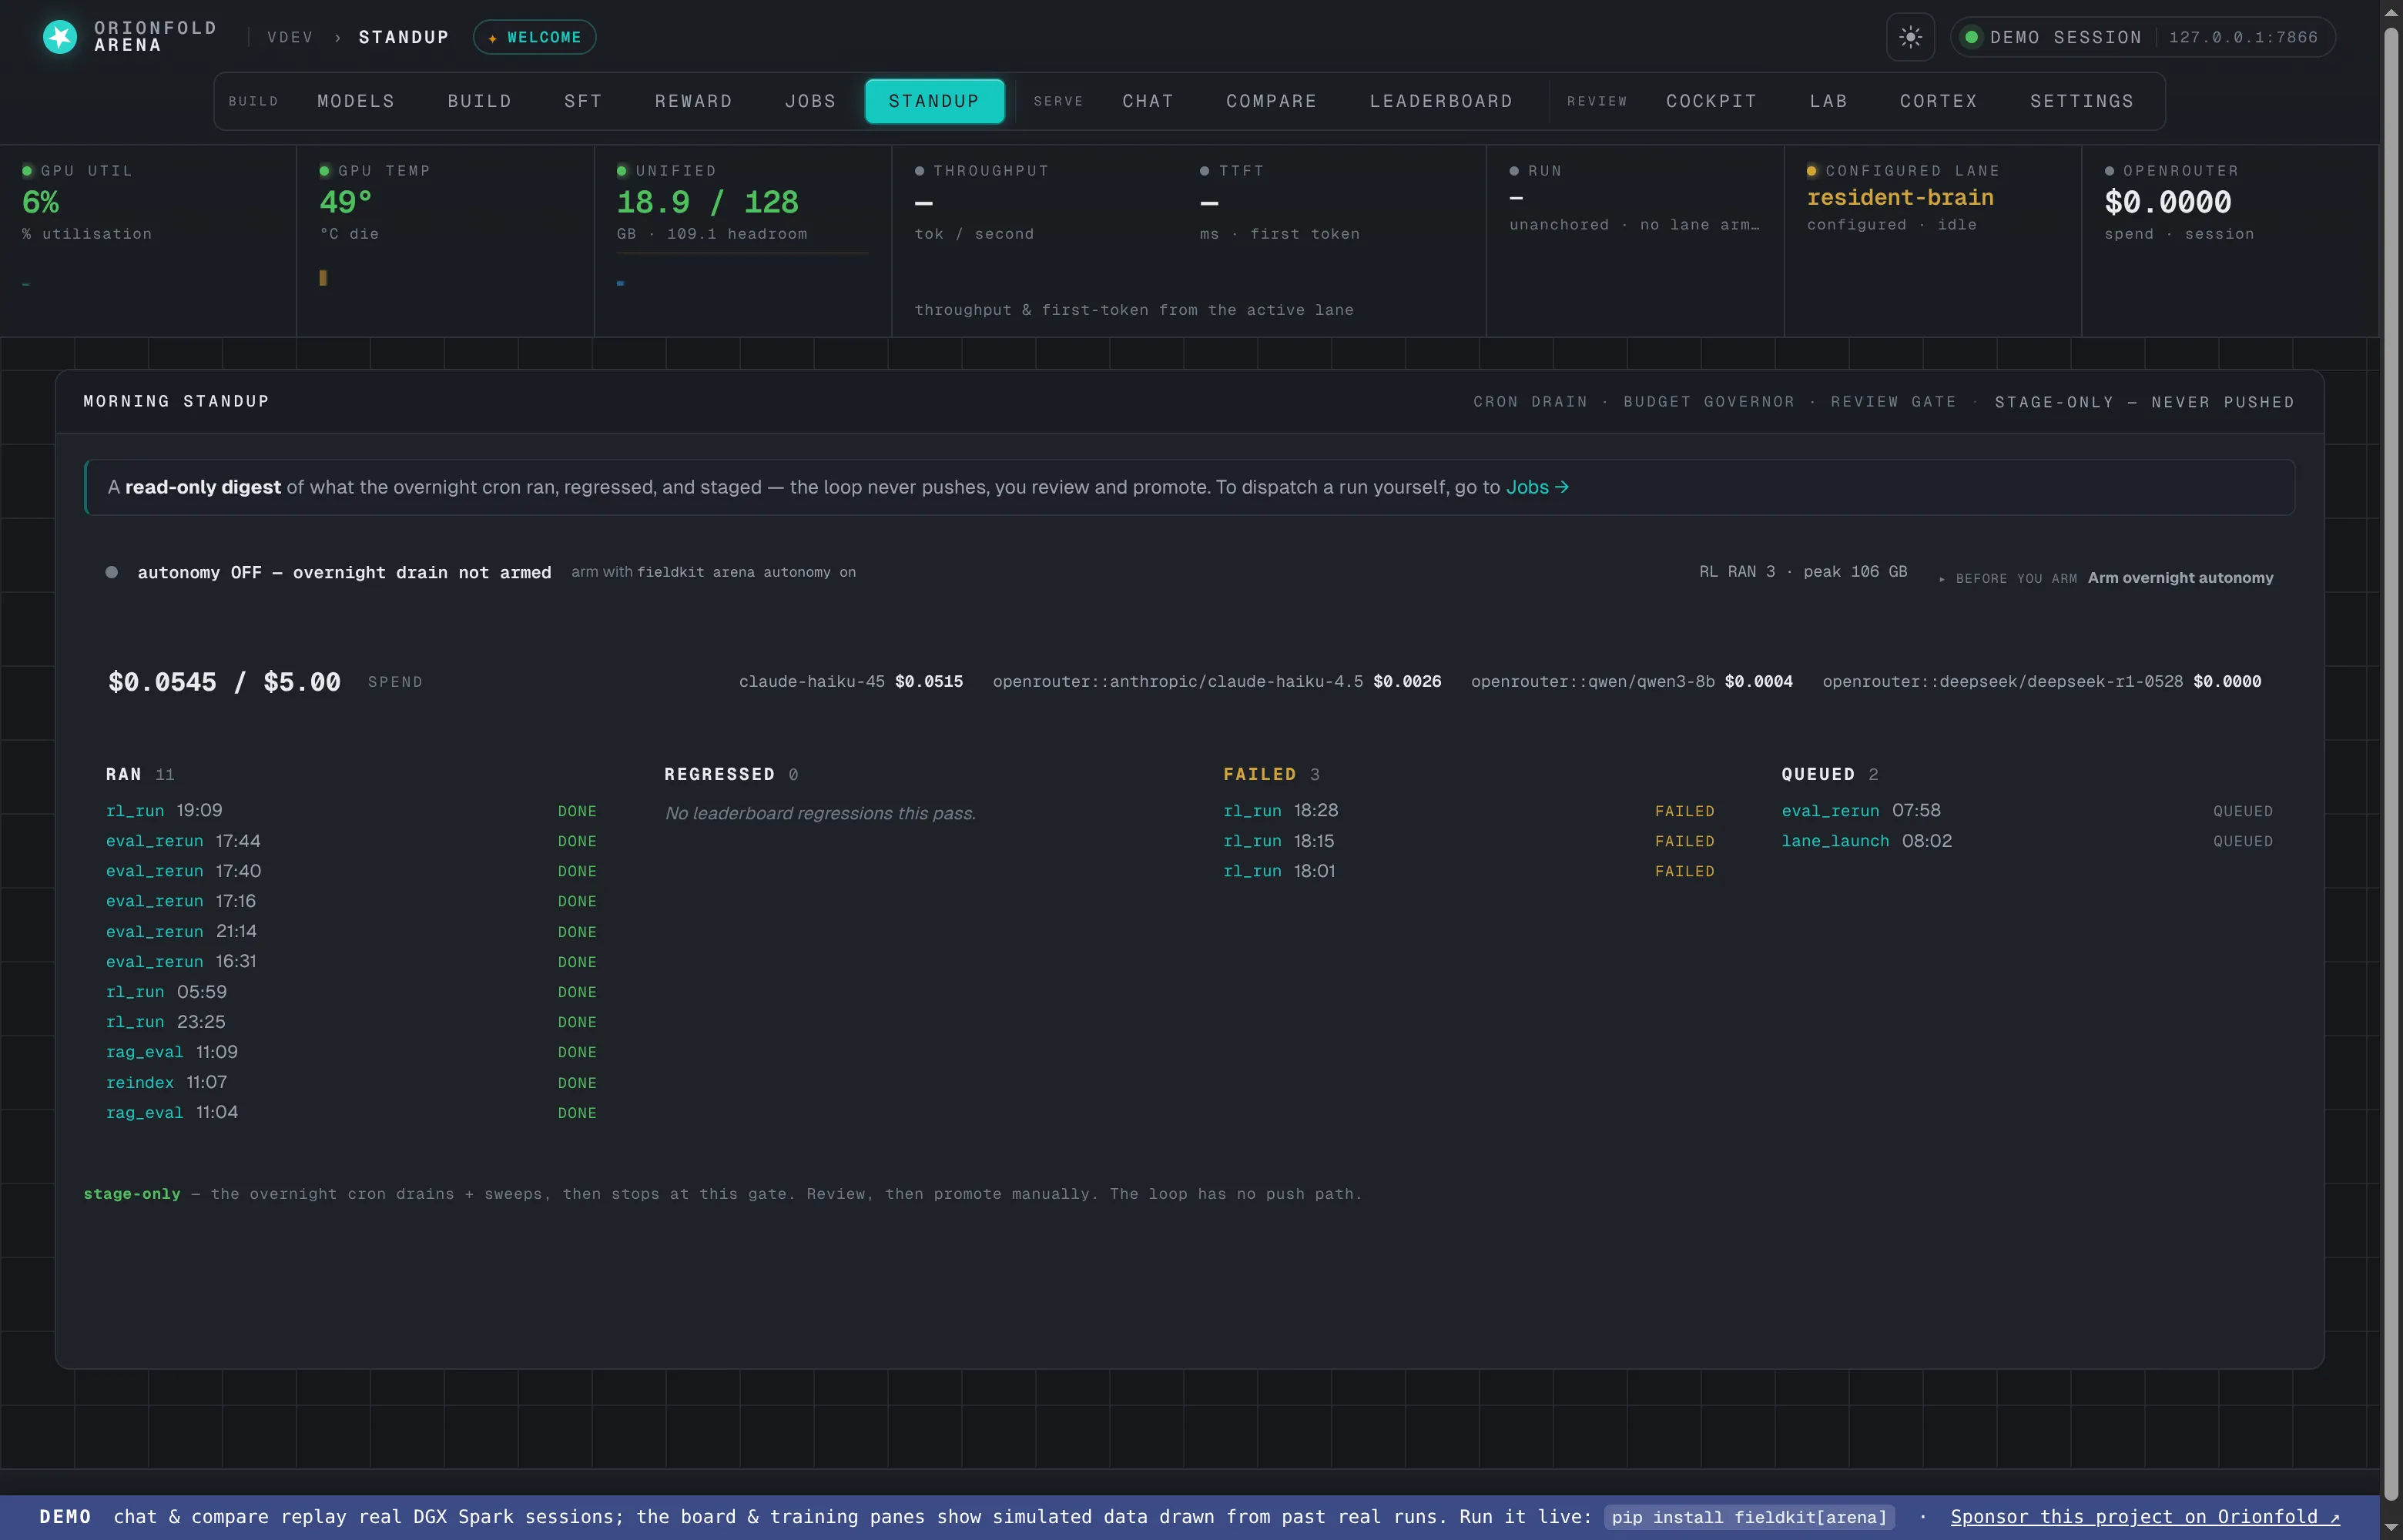Click RL RAN 3 peak 106 GB text
2403x1540 pixels.
point(1803,572)
